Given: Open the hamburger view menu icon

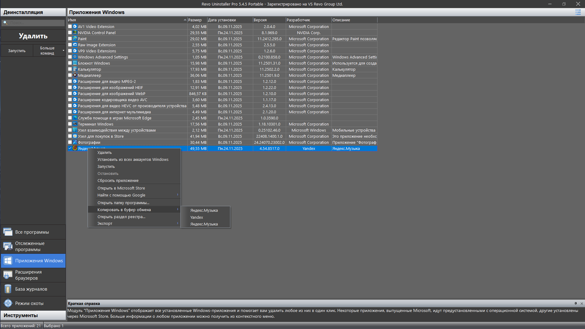Looking at the screenshot, I should click(578, 12).
